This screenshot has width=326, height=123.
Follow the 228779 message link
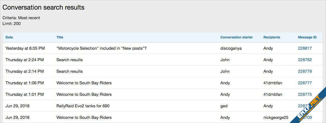pos(305,71)
